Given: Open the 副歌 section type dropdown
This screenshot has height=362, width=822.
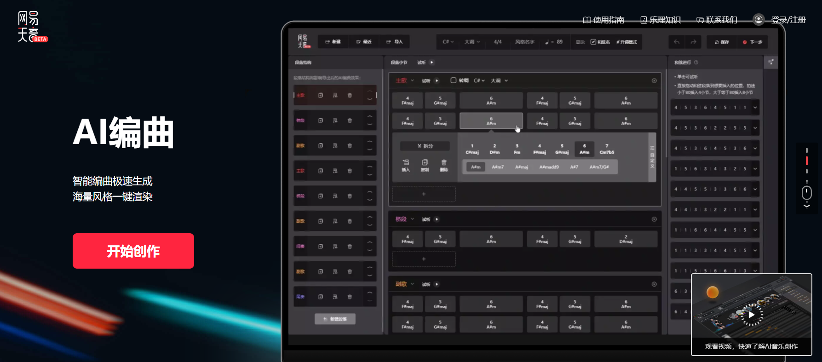Looking at the screenshot, I should click(x=405, y=284).
